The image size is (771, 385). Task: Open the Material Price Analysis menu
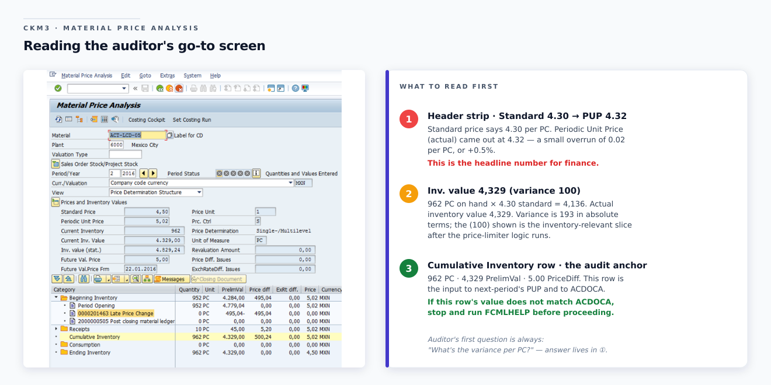point(87,75)
